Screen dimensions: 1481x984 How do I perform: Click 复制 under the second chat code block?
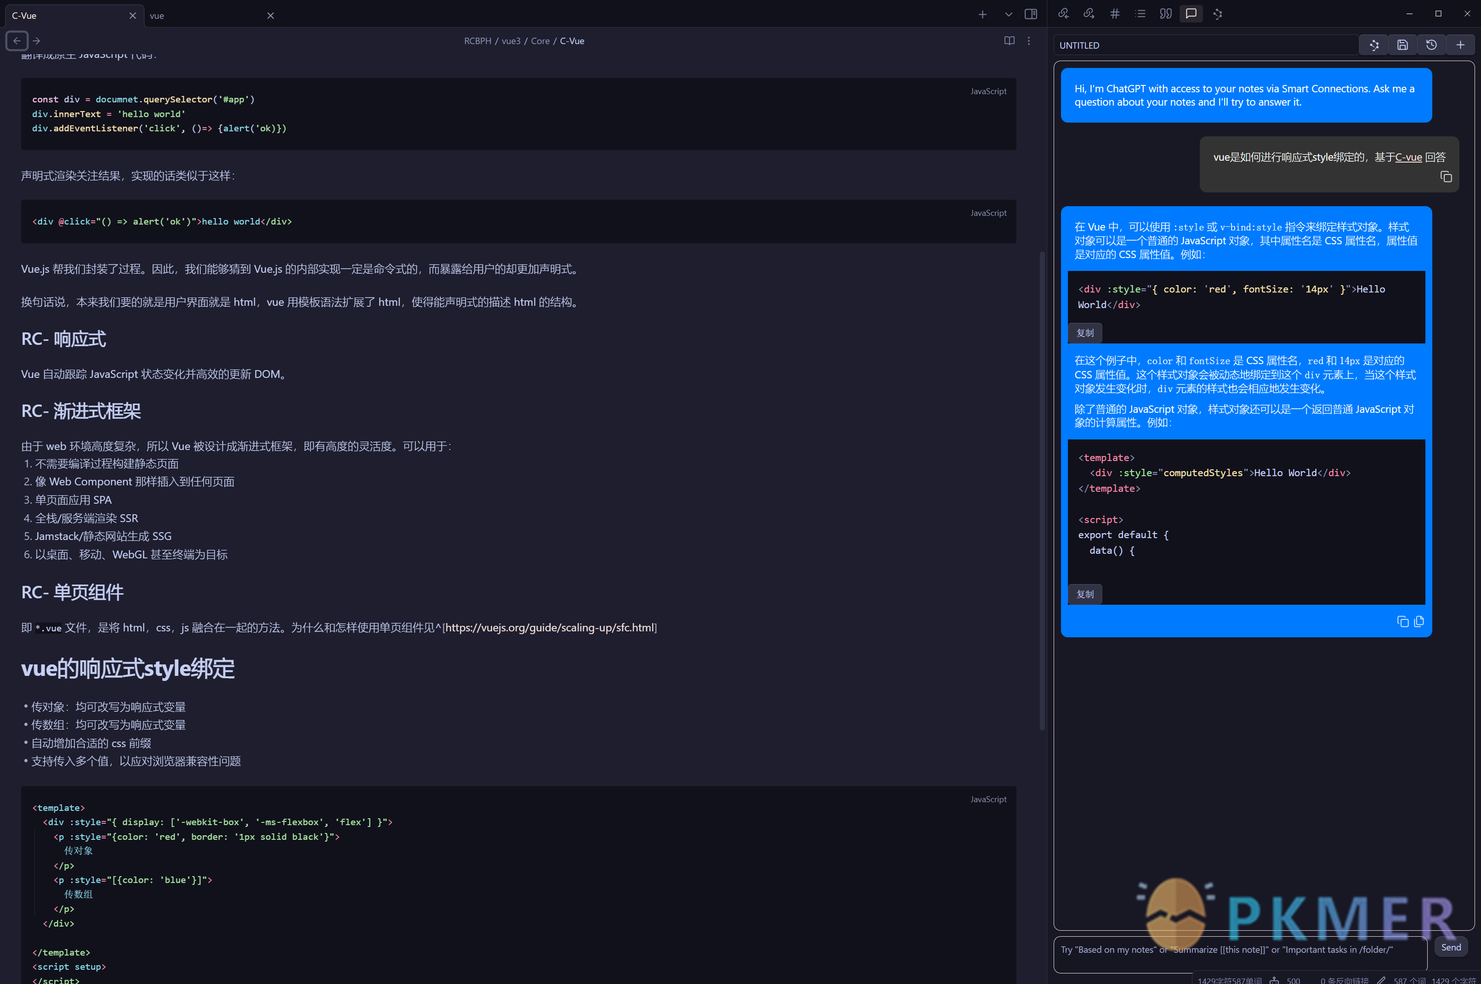1085,594
